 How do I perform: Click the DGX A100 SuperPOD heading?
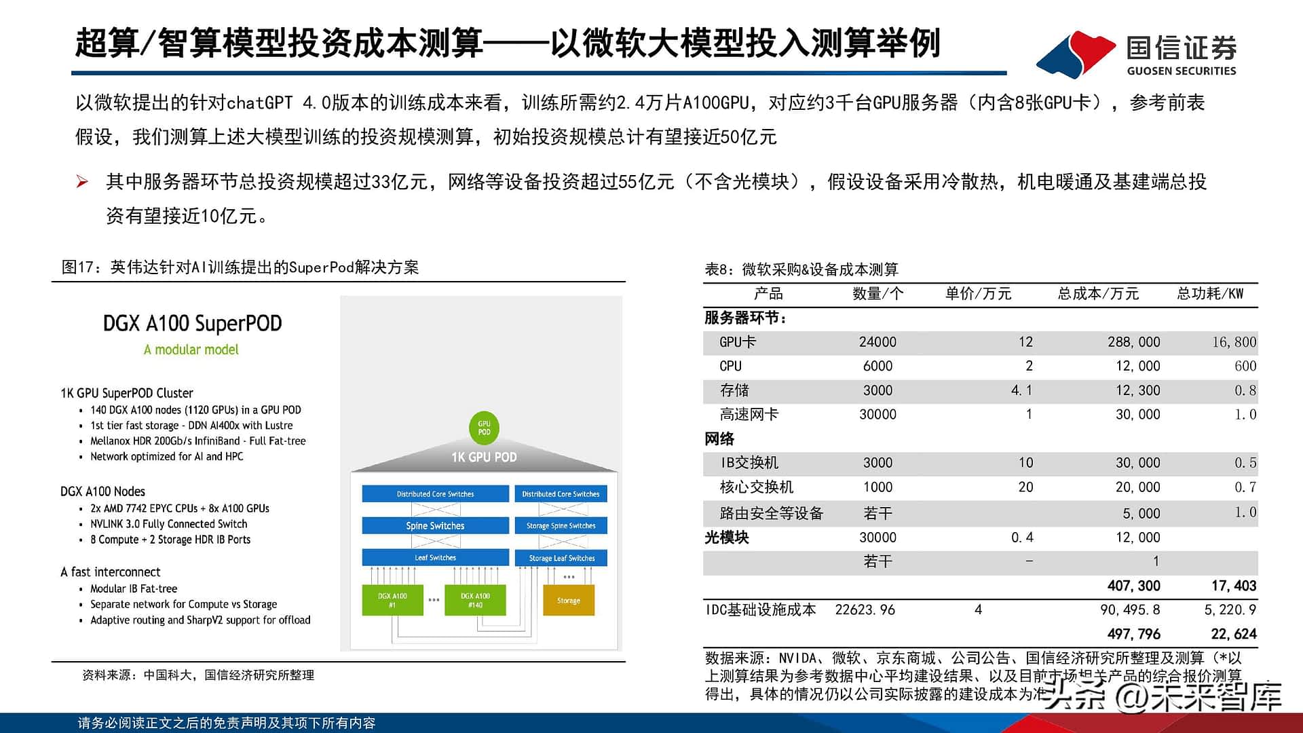click(x=192, y=323)
